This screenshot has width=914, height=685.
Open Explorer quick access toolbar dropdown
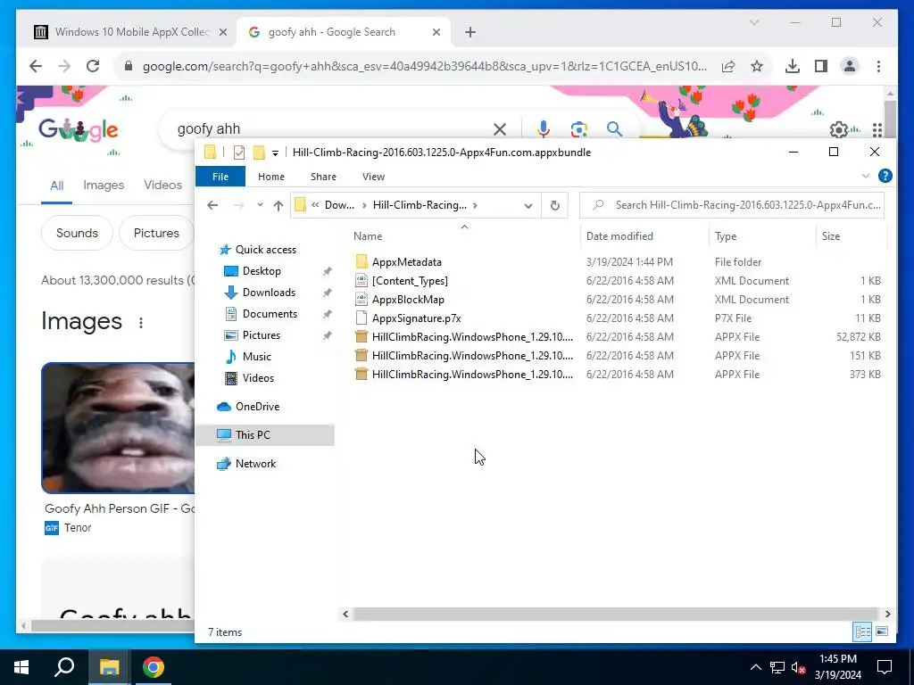point(275,153)
